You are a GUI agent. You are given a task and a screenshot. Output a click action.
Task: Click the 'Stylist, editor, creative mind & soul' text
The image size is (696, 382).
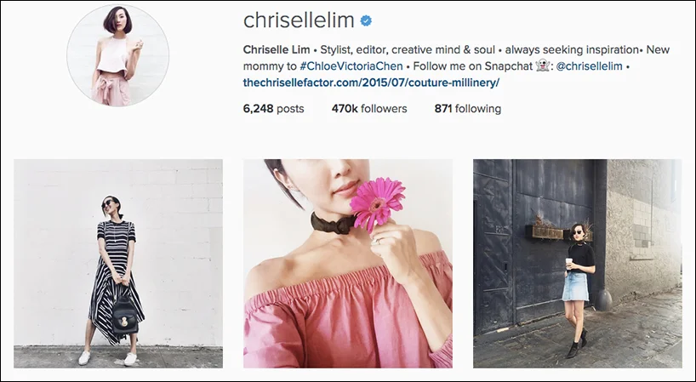(408, 49)
